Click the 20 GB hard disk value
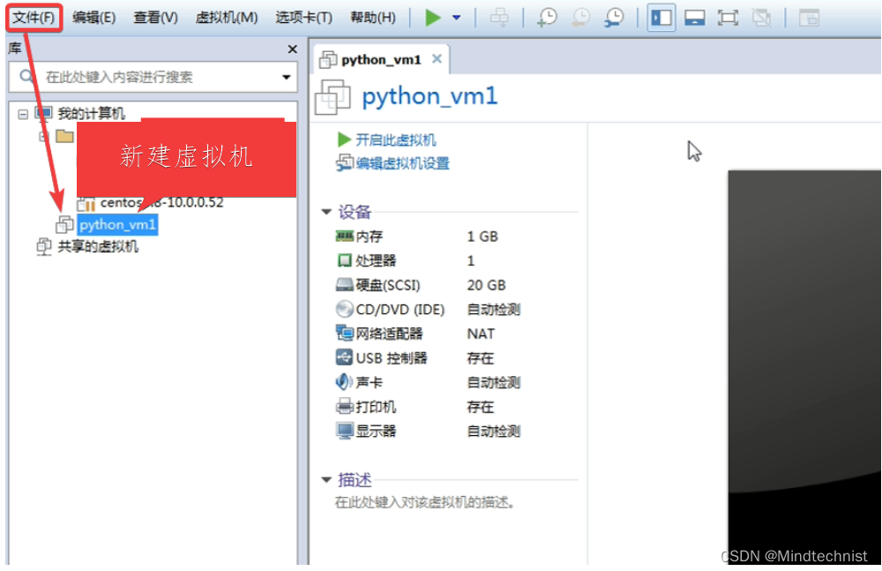The image size is (882, 571). point(486,285)
